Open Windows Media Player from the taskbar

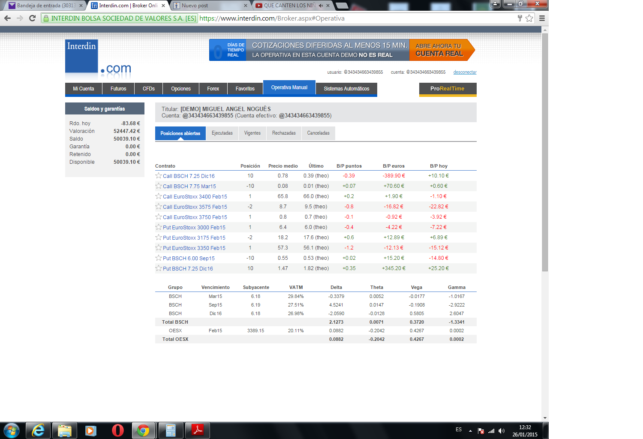(91, 430)
